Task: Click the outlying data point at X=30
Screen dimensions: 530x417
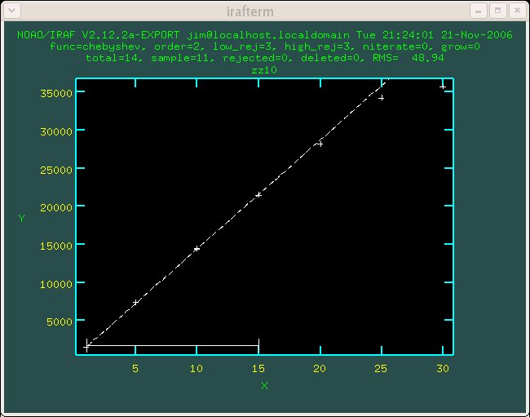Action: [443, 87]
